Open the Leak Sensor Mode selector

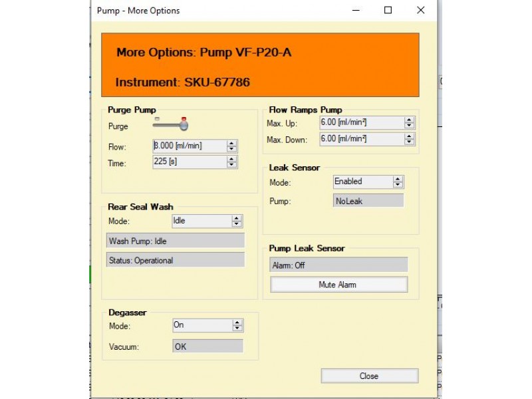tap(363, 182)
